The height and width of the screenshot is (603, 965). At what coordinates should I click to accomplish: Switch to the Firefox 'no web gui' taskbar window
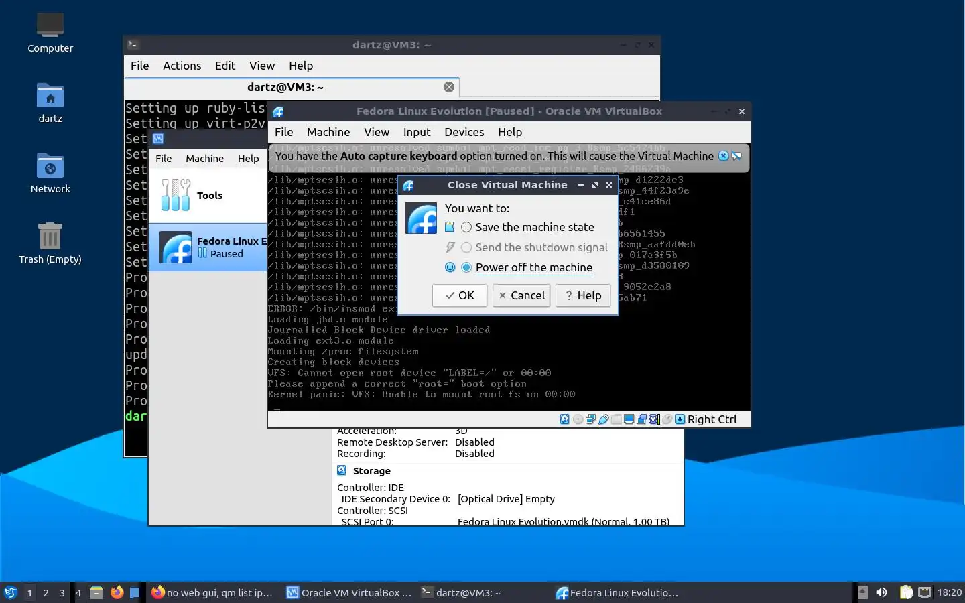pyautogui.click(x=213, y=592)
